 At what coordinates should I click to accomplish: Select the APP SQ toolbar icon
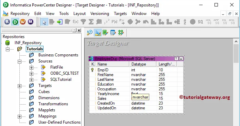(216, 22)
